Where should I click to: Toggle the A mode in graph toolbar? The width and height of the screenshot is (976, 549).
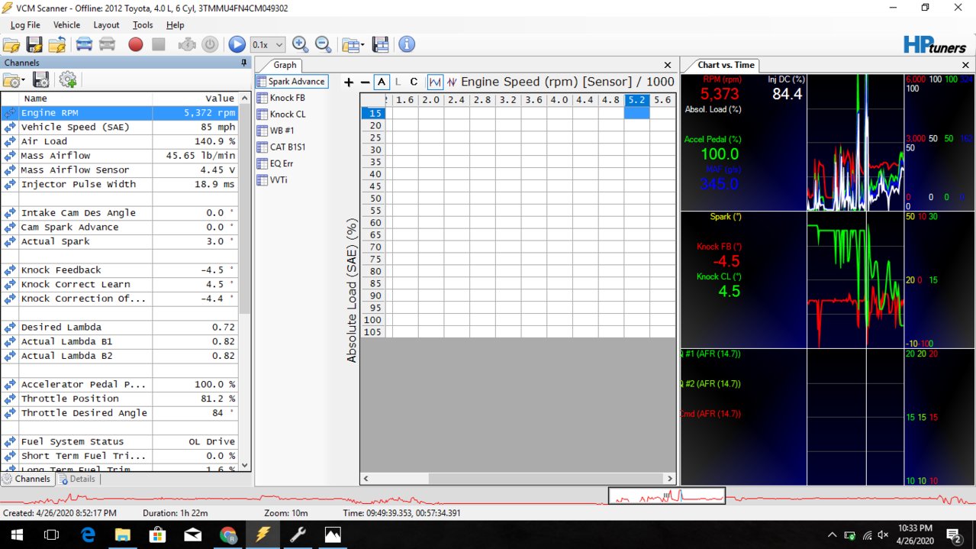pos(382,82)
